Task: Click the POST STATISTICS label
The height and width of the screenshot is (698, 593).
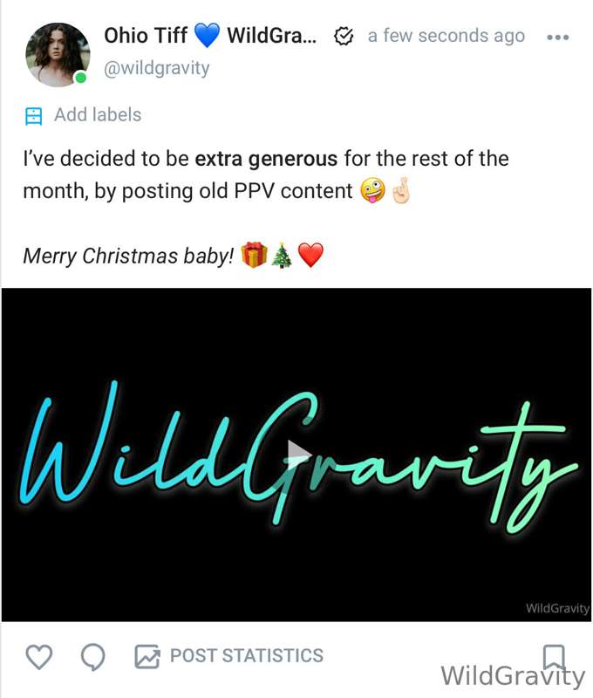Action: point(247,656)
